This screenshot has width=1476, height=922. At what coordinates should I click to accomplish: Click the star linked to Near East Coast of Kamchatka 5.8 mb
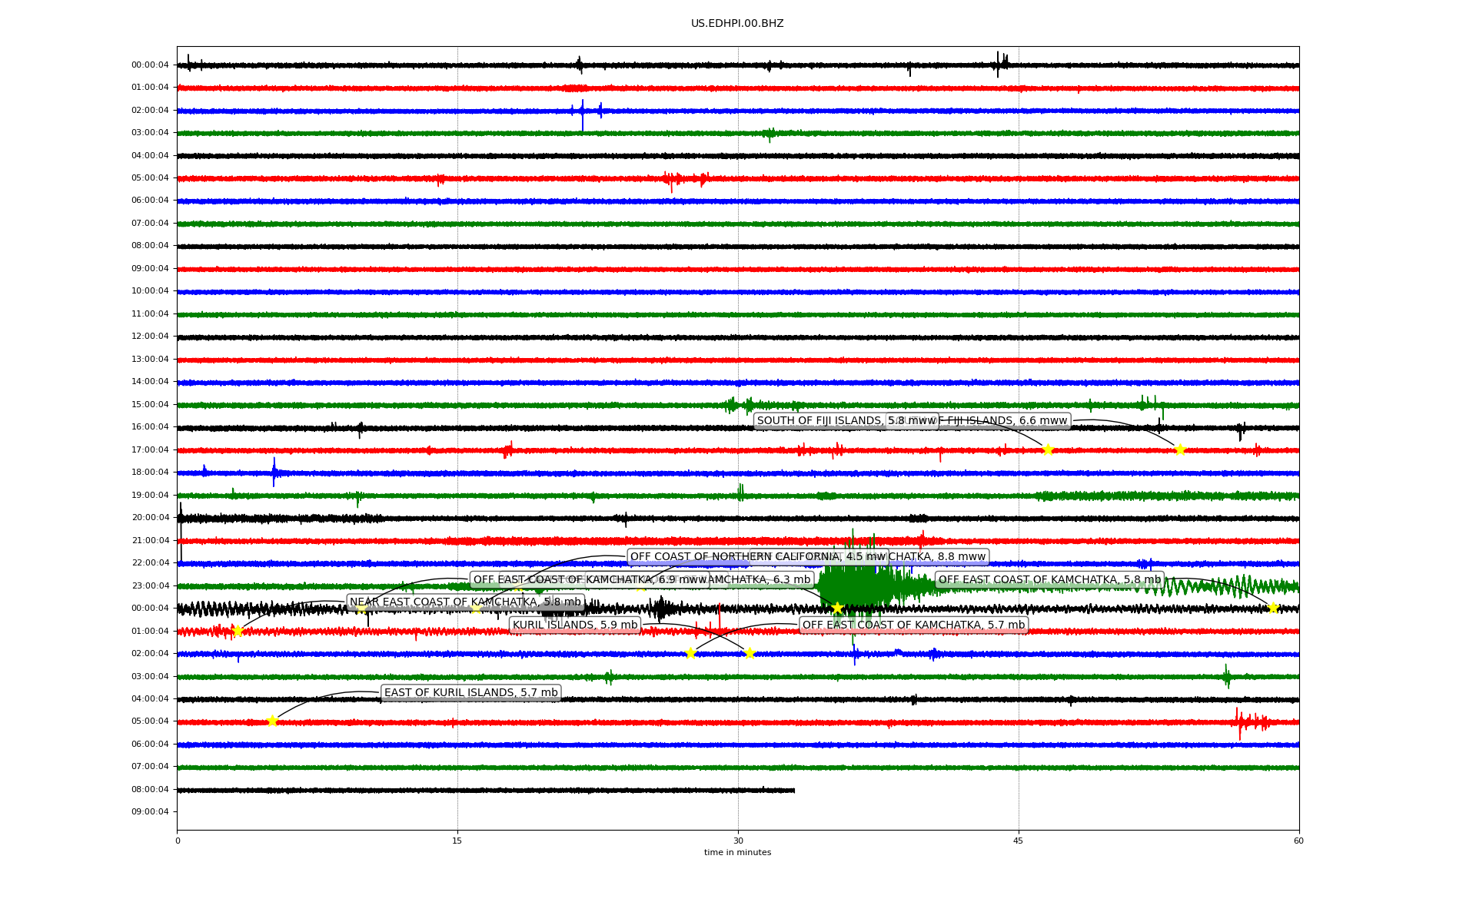[x=238, y=631]
